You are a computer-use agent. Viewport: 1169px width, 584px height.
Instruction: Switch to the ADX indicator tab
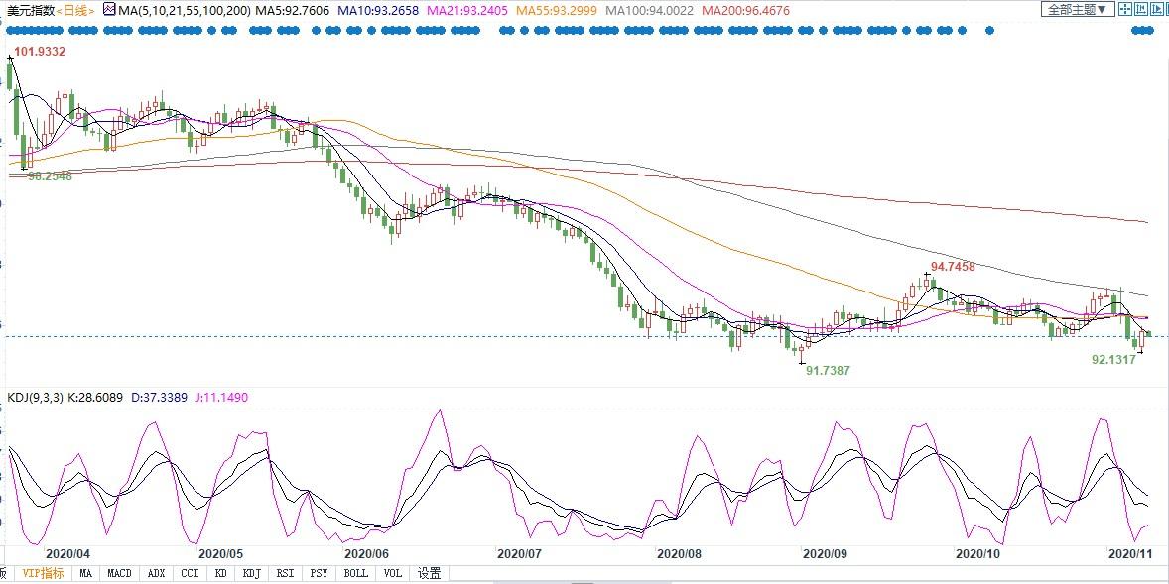click(156, 573)
